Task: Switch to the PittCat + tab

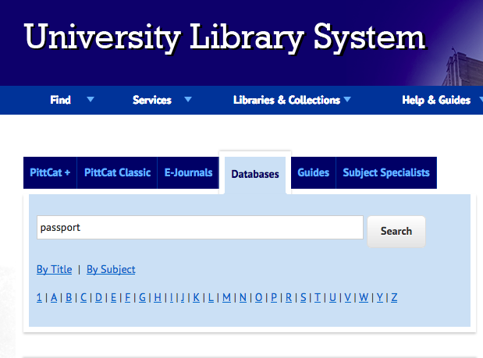Action: tap(50, 172)
